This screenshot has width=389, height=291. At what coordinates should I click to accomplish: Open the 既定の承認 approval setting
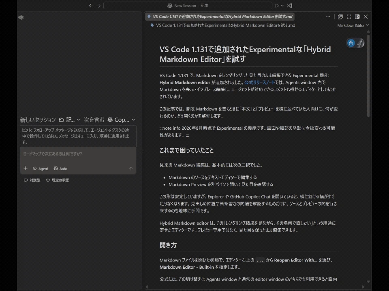(58, 180)
